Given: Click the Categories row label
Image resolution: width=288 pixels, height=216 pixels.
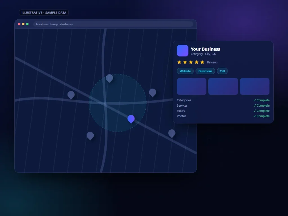Looking at the screenshot, I should 184,100.
